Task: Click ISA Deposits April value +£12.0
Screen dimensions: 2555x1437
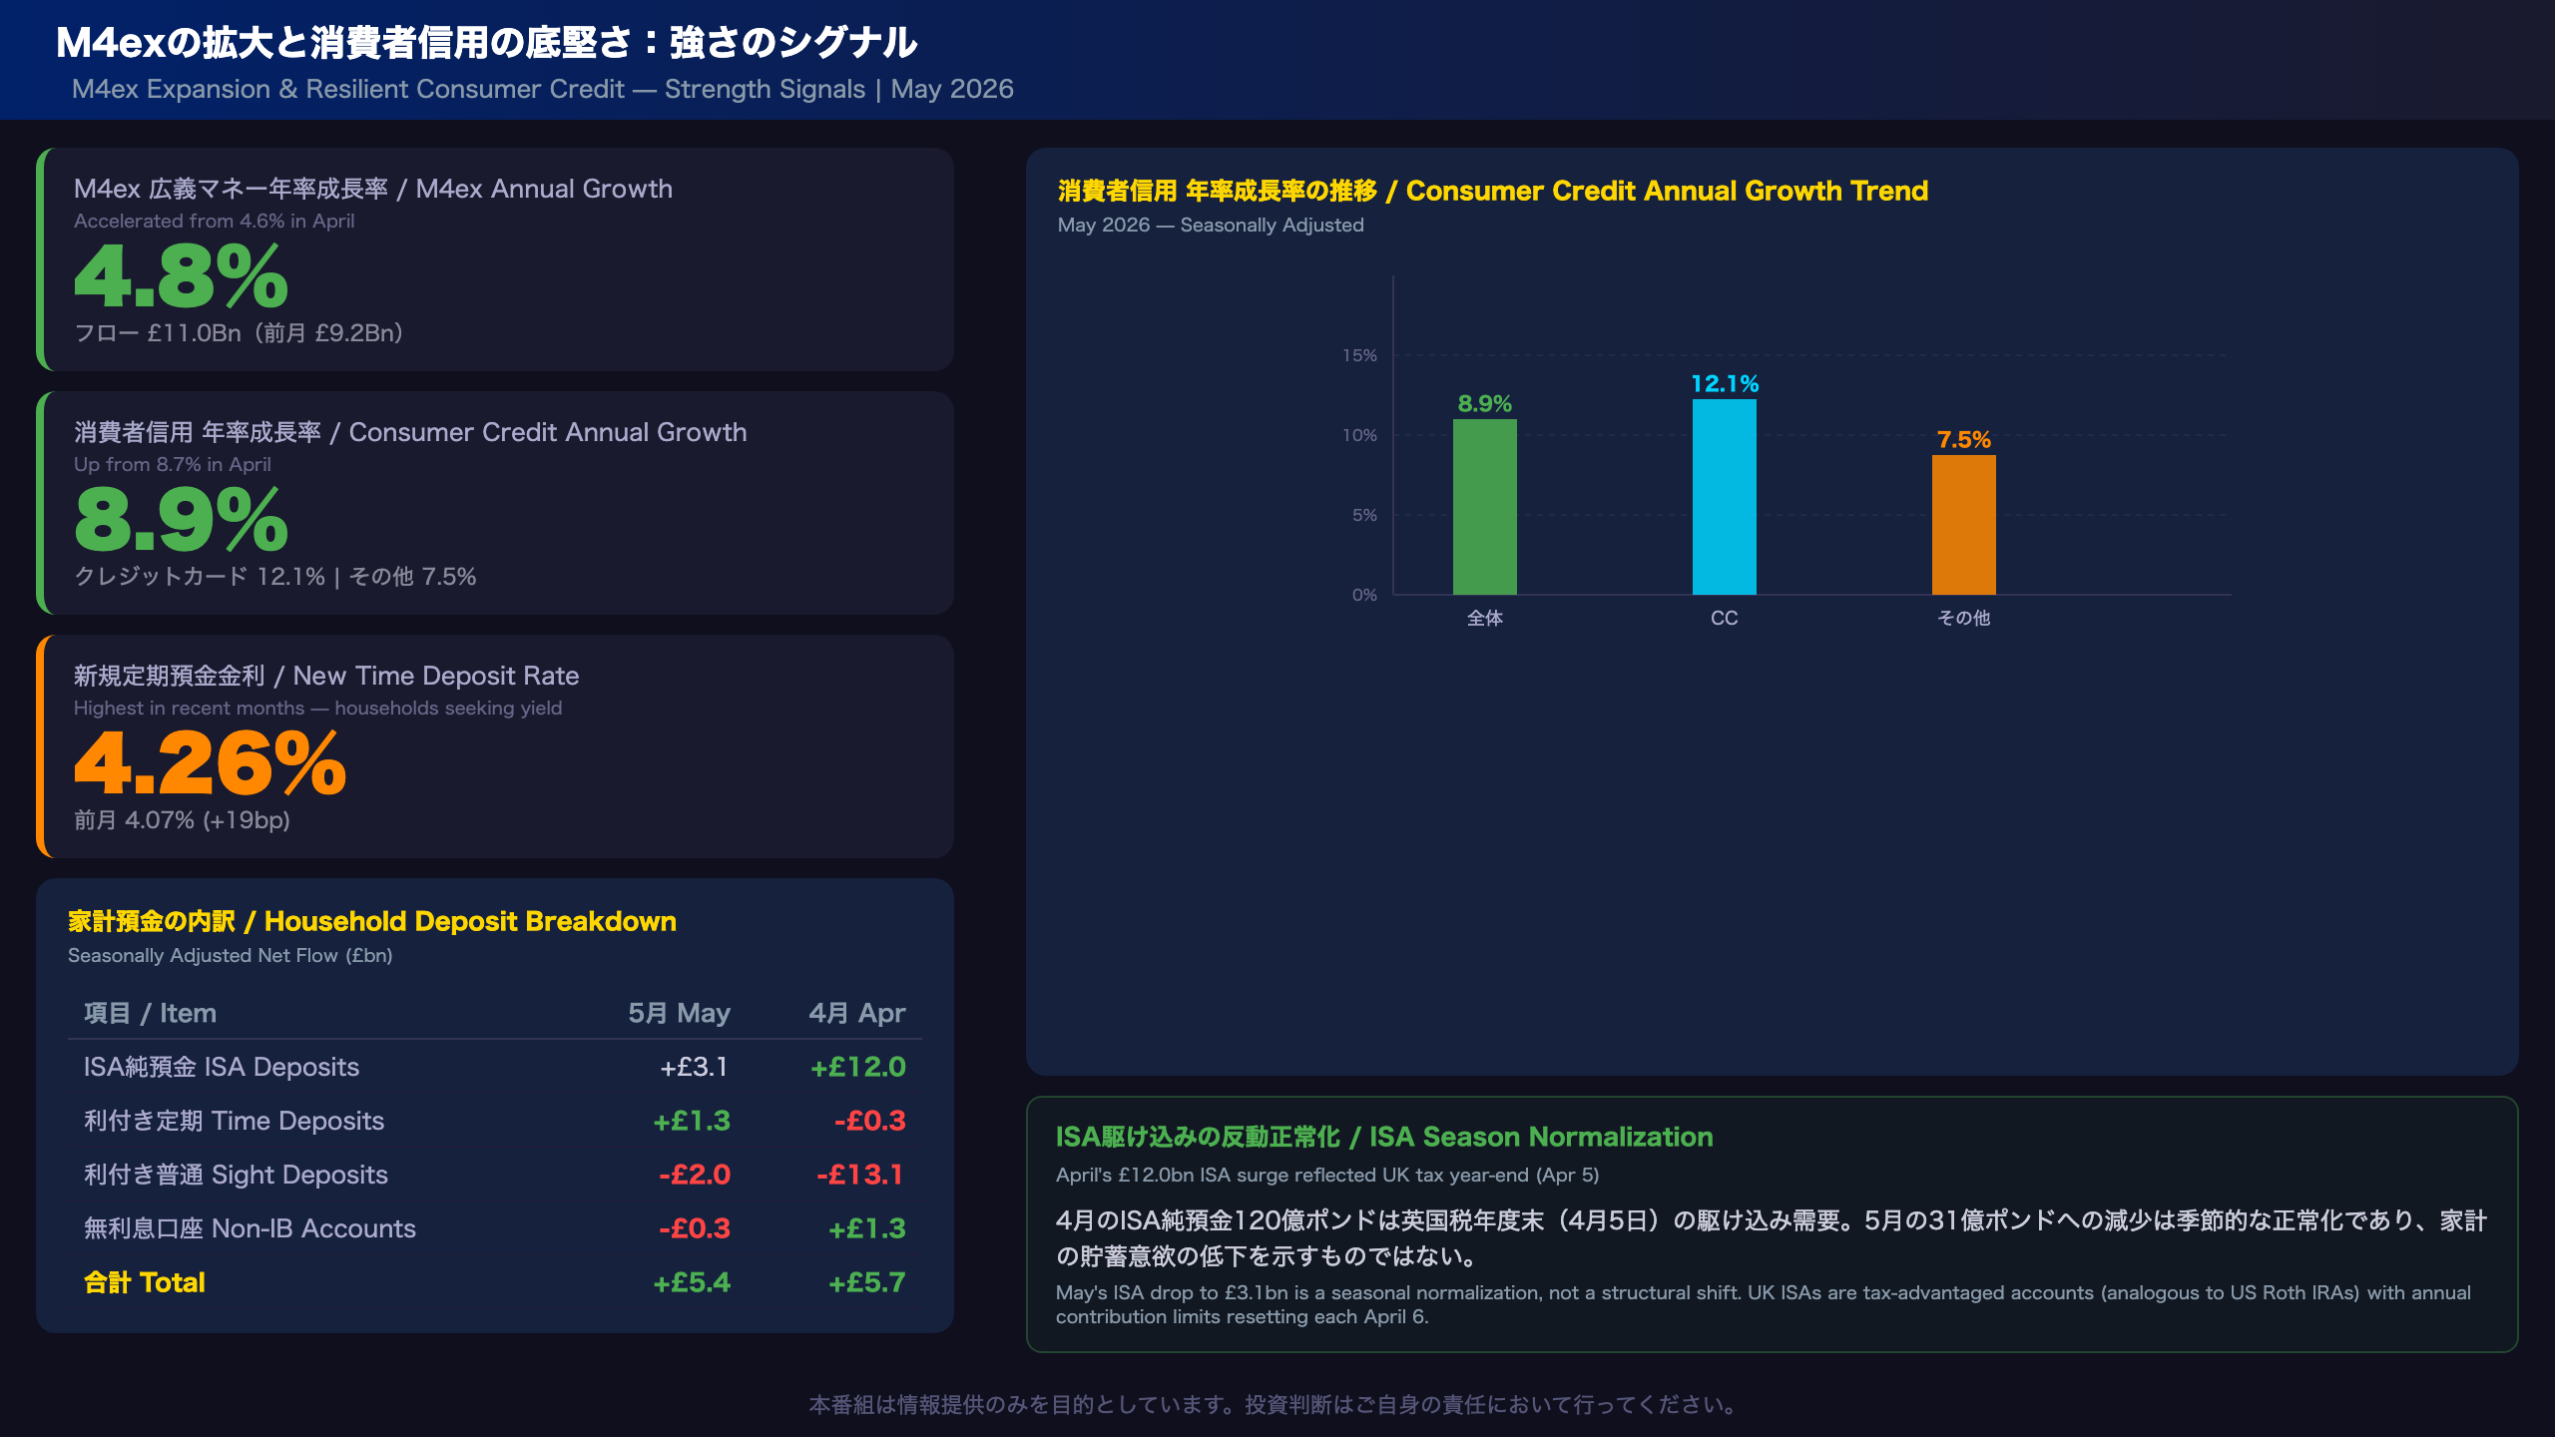Action: tap(857, 1067)
